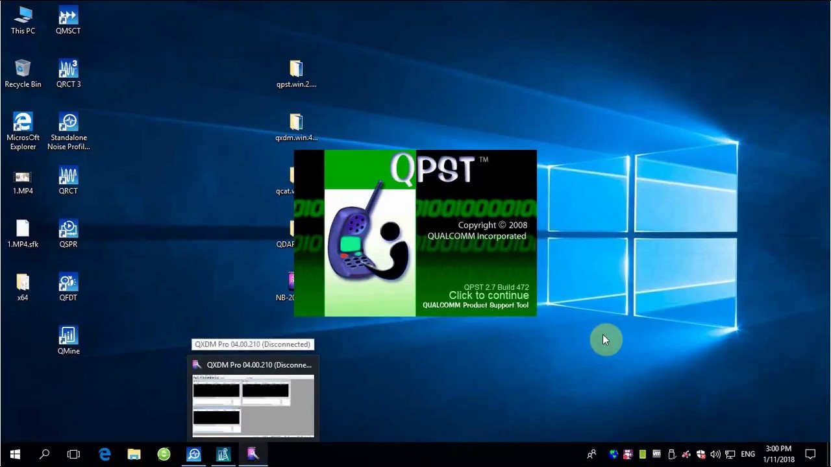This screenshot has height=467, width=831.
Task: Open green Internet Explorer-style browser on taskbar
Action: point(164,454)
